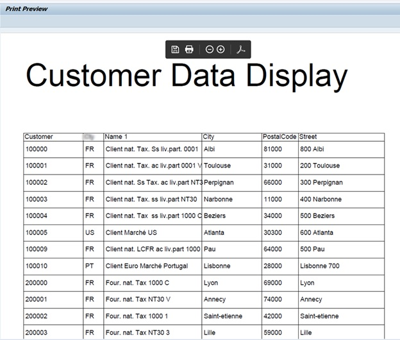This screenshot has height=340, width=400.
Task: Click postal code 42000
Action: click(x=272, y=316)
